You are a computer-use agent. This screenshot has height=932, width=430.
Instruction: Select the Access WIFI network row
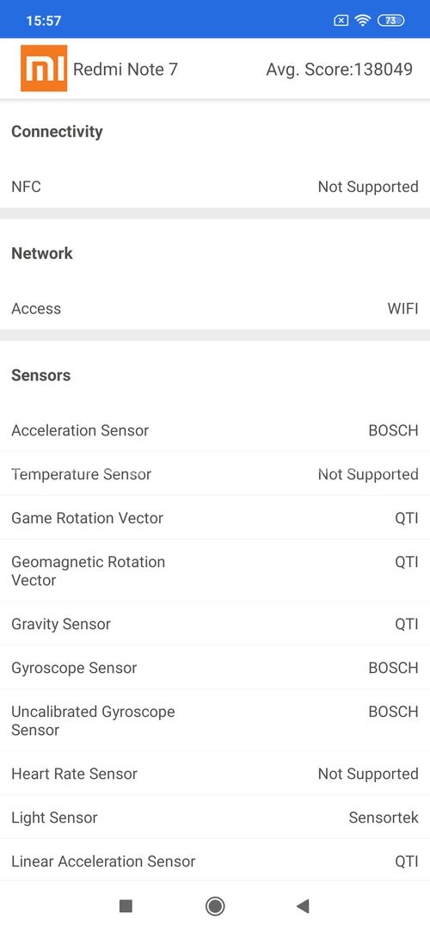tap(215, 308)
